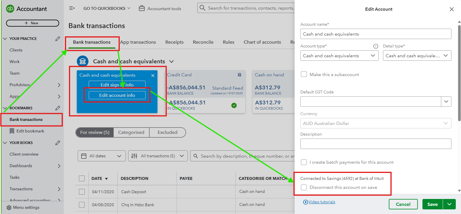Open Bank transactions bookmark in sidebar
Viewport: 461px width, 214px height.
tap(26, 119)
